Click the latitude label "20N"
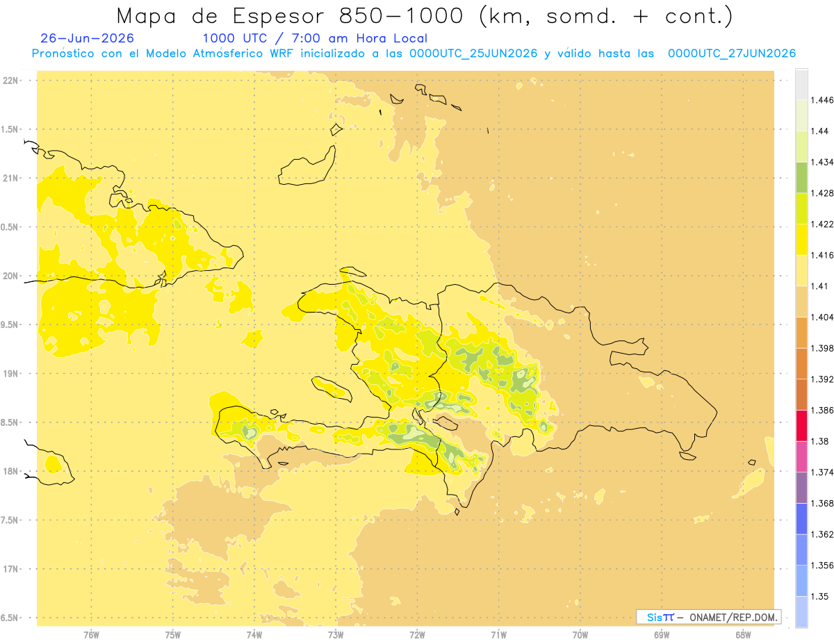The image size is (834, 644). [x=10, y=276]
